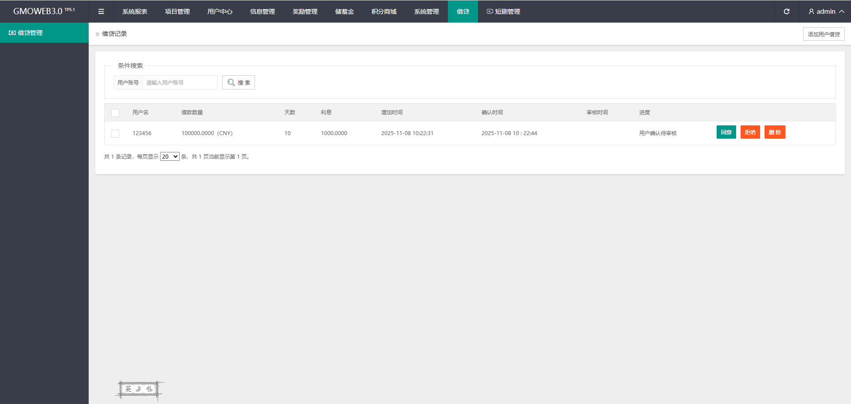Approve the loan with 同意 button

[726, 132]
